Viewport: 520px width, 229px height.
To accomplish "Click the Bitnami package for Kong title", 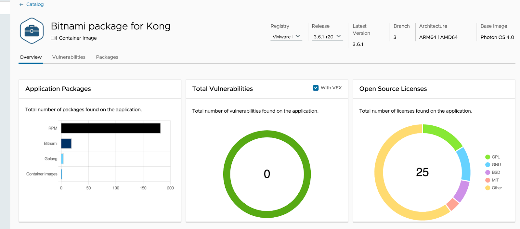I will point(110,26).
